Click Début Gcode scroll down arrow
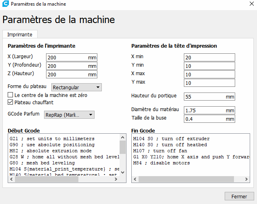 [122, 172]
